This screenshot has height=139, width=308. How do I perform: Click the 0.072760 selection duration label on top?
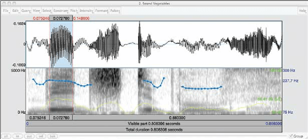(61, 18)
